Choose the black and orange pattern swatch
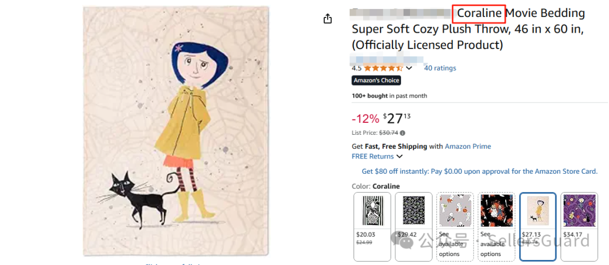The height and width of the screenshot is (265, 609). click(496, 227)
